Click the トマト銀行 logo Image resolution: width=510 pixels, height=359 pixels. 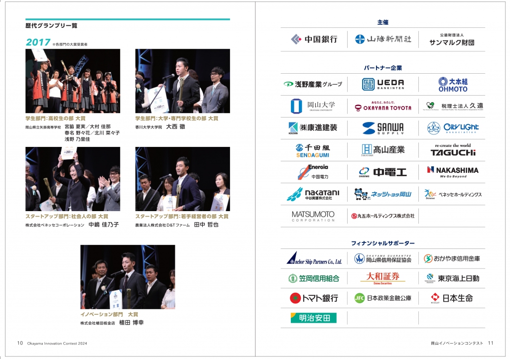314,298
